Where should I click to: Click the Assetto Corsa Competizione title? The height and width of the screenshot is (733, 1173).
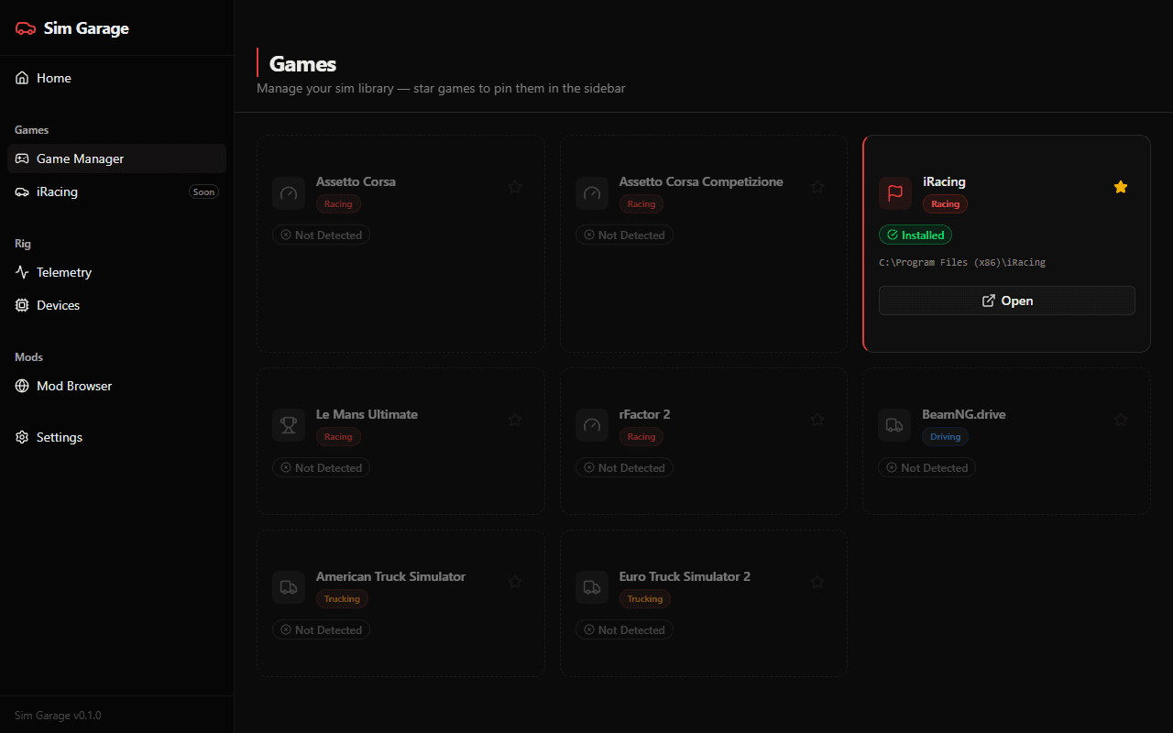pos(701,181)
